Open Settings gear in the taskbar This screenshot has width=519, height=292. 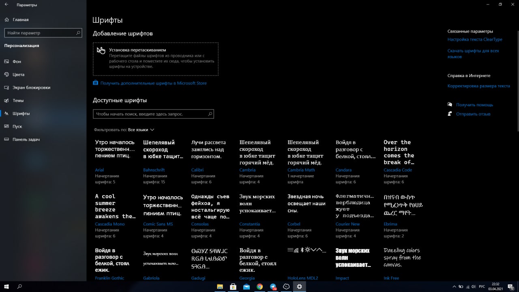pos(300,286)
